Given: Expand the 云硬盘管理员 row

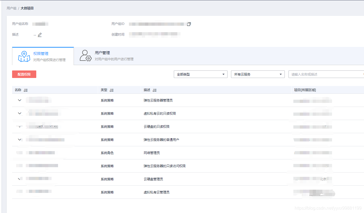Looking at the screenshot, I should click(x=20, y=179).
